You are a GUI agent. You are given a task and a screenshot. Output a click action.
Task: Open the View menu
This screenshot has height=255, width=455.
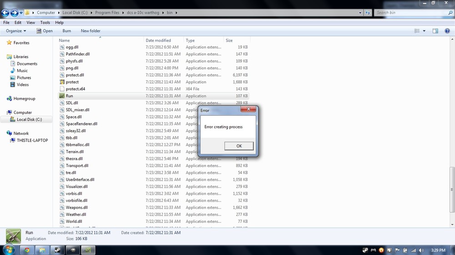coord(31,23)
